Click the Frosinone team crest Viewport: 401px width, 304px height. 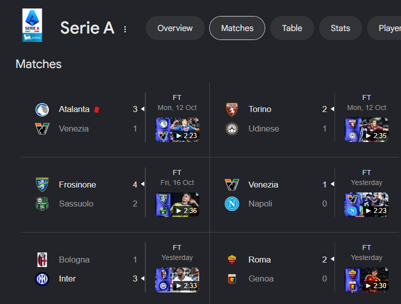pos(42,184)
